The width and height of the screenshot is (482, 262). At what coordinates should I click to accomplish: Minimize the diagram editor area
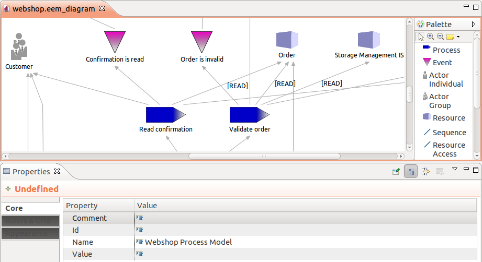(466, 6)
